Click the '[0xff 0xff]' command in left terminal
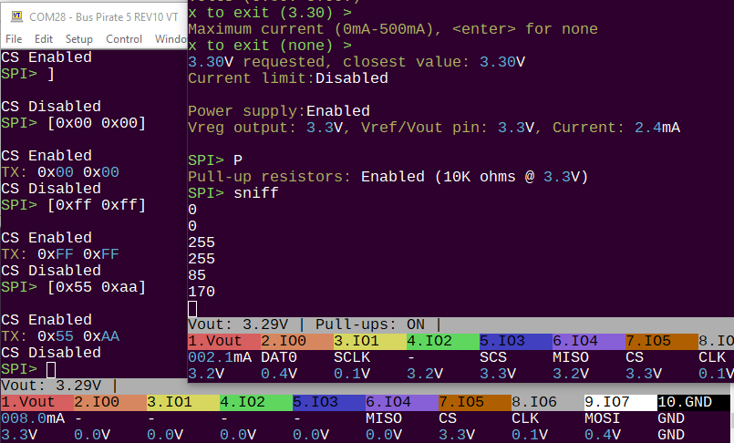This screenshot has width=734, height=443. (x=97, y=205)
